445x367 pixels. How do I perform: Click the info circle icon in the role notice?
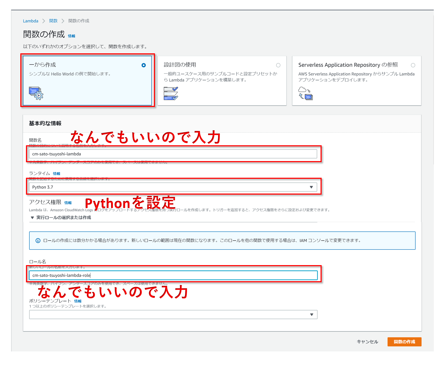pyautogui.click(x=38, y=240)
